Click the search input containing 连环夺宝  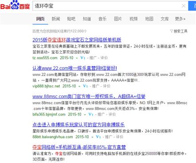point(110,6)
